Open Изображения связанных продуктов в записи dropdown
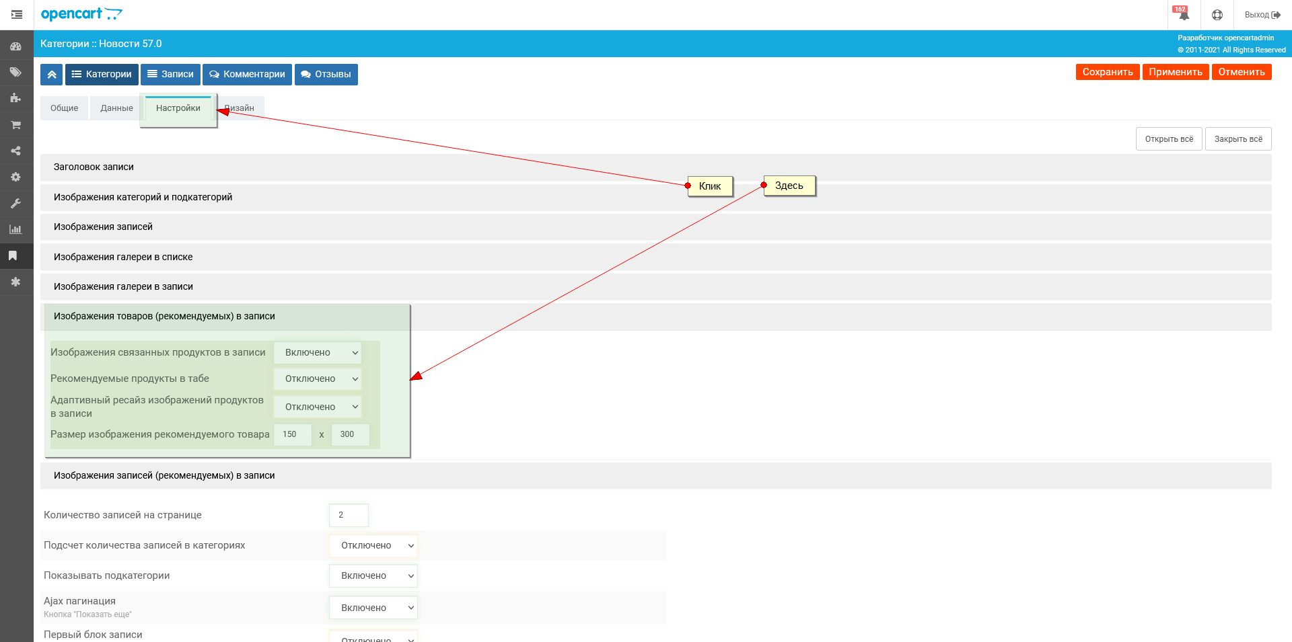The height and width of the screenshot is (642, 1292). point(318,353)
